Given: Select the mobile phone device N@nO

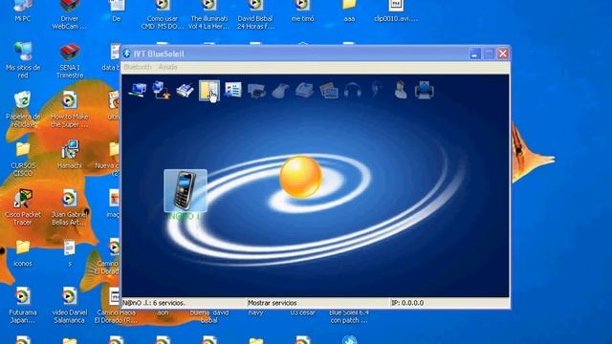Looking at the screenshot, I should coord(186,191).
